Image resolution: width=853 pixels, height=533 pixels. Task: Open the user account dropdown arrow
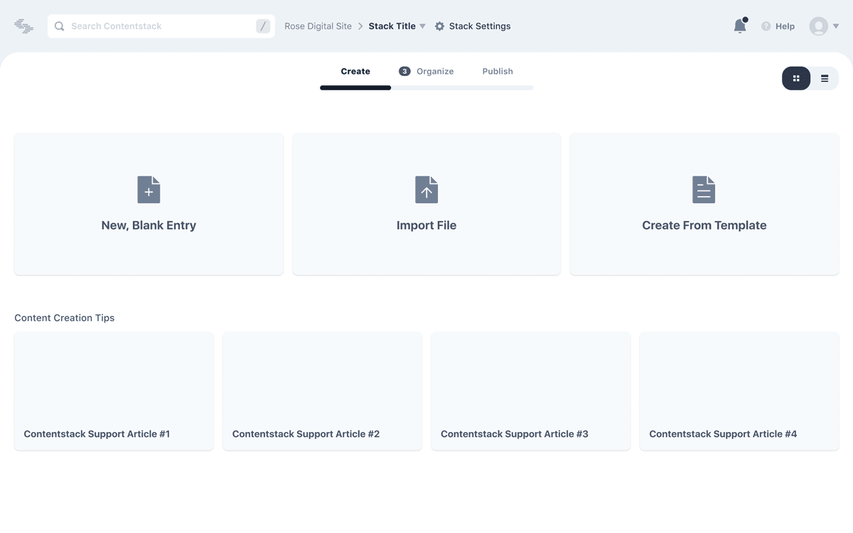[x=836, y=26]
